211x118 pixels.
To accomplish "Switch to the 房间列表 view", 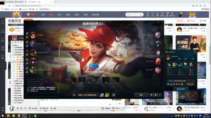I will (x=191, y=21).
